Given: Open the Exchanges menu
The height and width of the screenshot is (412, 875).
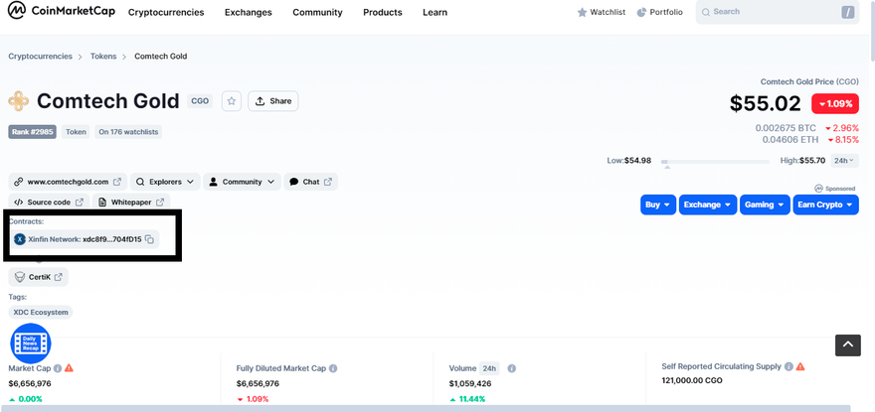Looking at the screenshot, I should pos(248,12).
